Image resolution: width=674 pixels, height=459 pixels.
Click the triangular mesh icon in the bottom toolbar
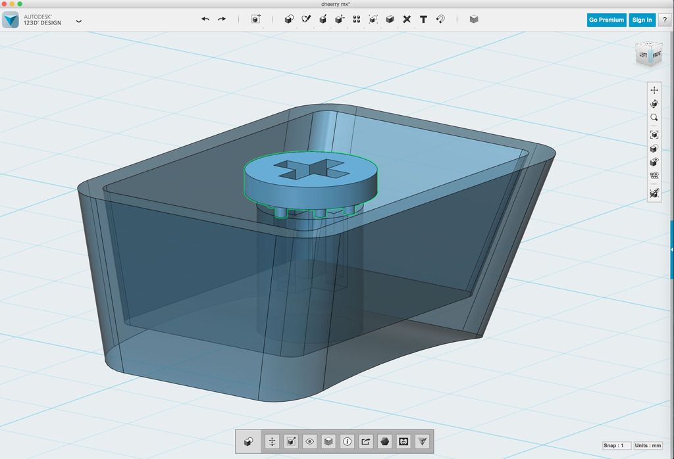pyautogui.click(x=423, y=441)
